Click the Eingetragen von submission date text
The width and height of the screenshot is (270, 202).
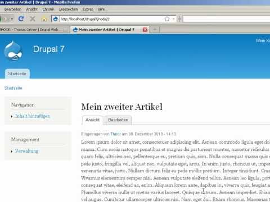(x=129, y=134)
